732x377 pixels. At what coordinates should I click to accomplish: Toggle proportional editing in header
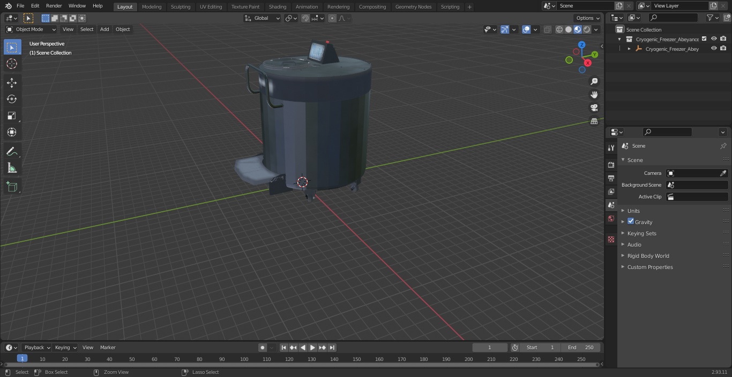[332, 18]
